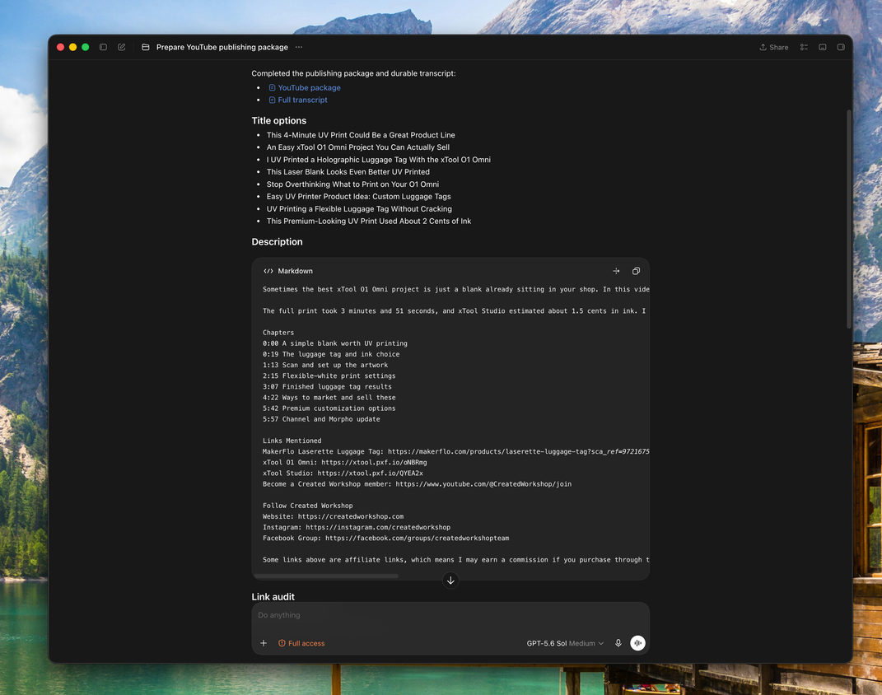Click the '5:57 Channel and Morpho update' chapter line
The width and height of the screenshot is (882, 695).
[321, 419]
